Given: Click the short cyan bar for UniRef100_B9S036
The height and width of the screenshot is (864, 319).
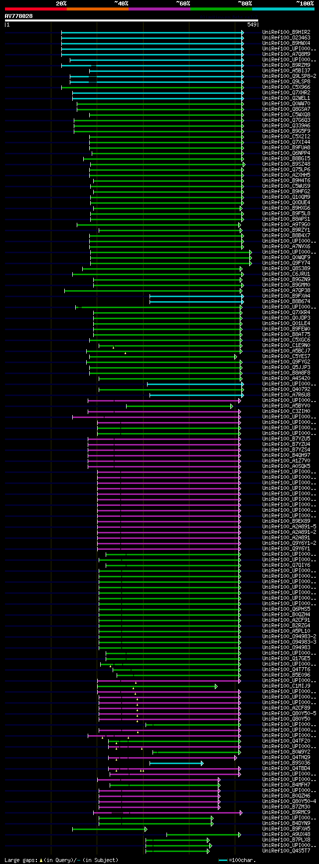Looking at the screenshot, I should pyautogui.click(x=176, y=763).
